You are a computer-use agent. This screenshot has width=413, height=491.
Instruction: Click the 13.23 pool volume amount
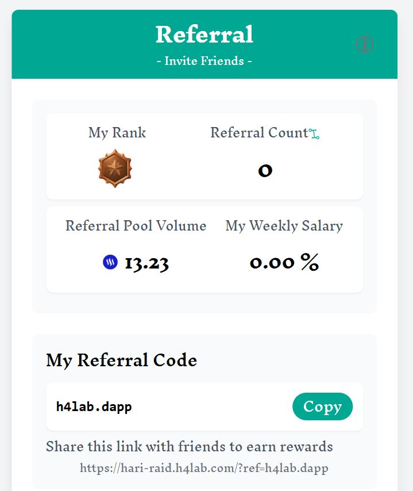tap(146, 263)
